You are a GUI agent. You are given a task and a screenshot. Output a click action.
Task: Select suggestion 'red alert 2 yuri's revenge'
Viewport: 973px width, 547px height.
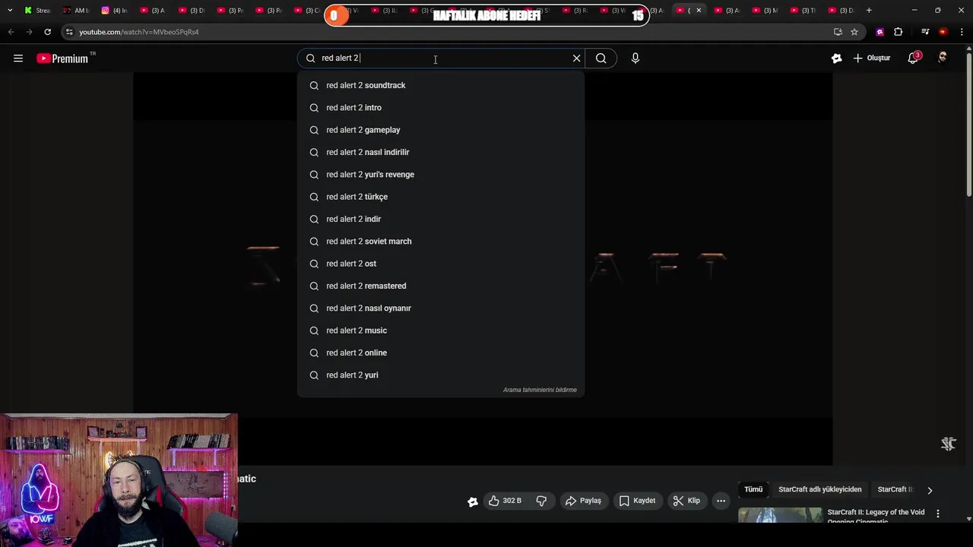[x=441, y=175]
